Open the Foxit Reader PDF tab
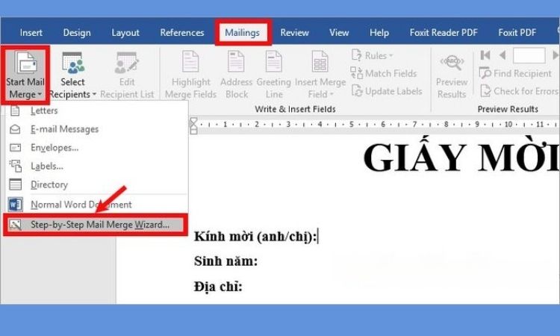 click(444, 33)
